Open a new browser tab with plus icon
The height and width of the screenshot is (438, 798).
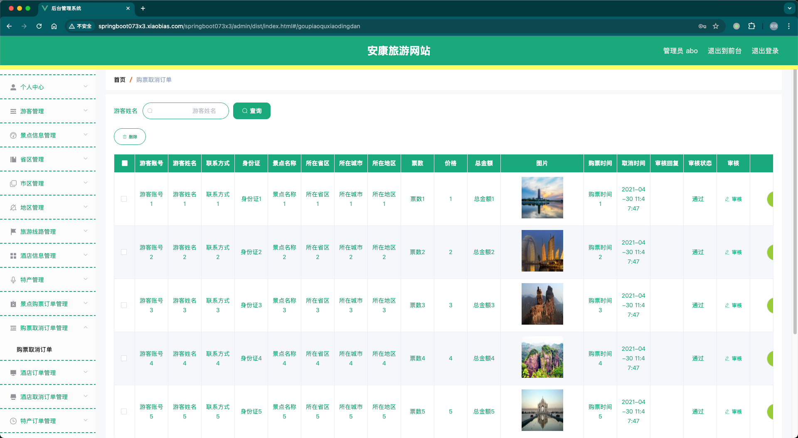click(143, 8)
